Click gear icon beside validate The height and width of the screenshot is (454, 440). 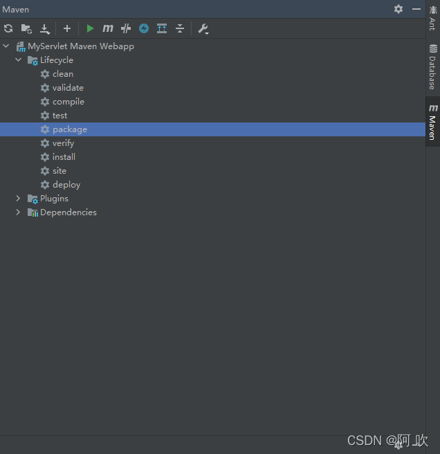[45, 88]
